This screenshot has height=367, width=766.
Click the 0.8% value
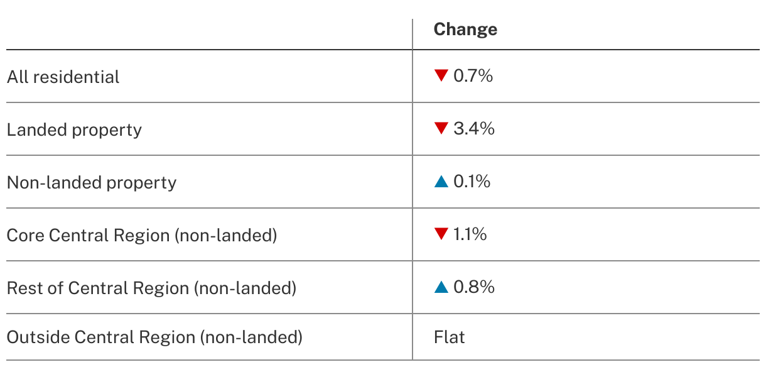click(x=474, y=287)
